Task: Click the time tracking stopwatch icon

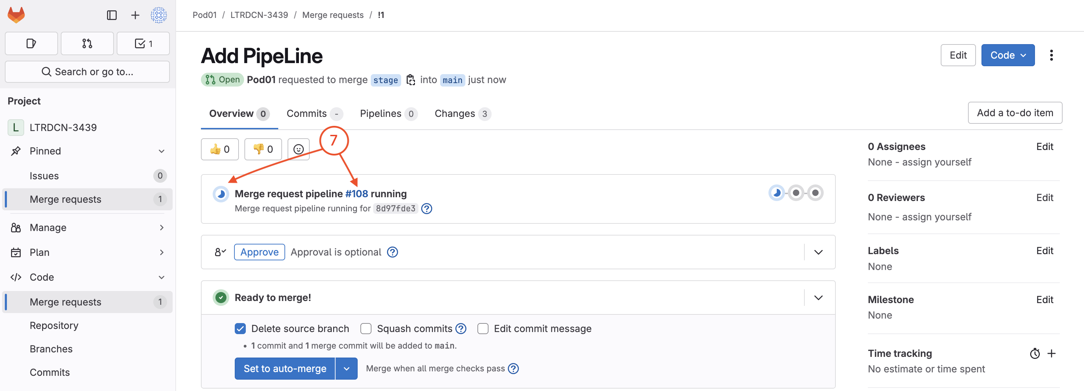Action: (1035, 353)
